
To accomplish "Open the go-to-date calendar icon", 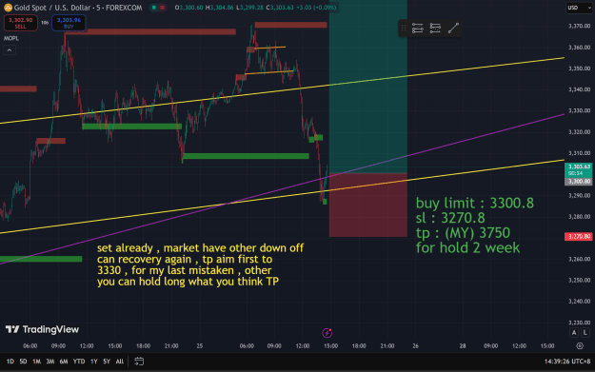I will (x=139, y=362).
